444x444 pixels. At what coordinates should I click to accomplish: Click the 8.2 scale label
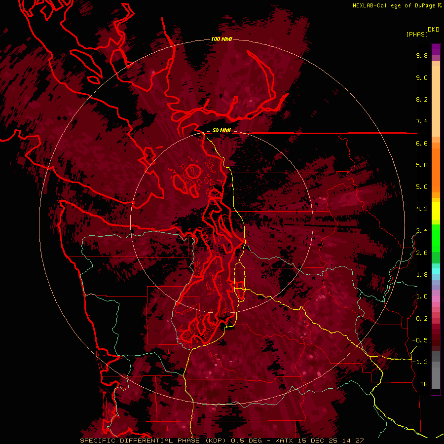coord(422,99)
